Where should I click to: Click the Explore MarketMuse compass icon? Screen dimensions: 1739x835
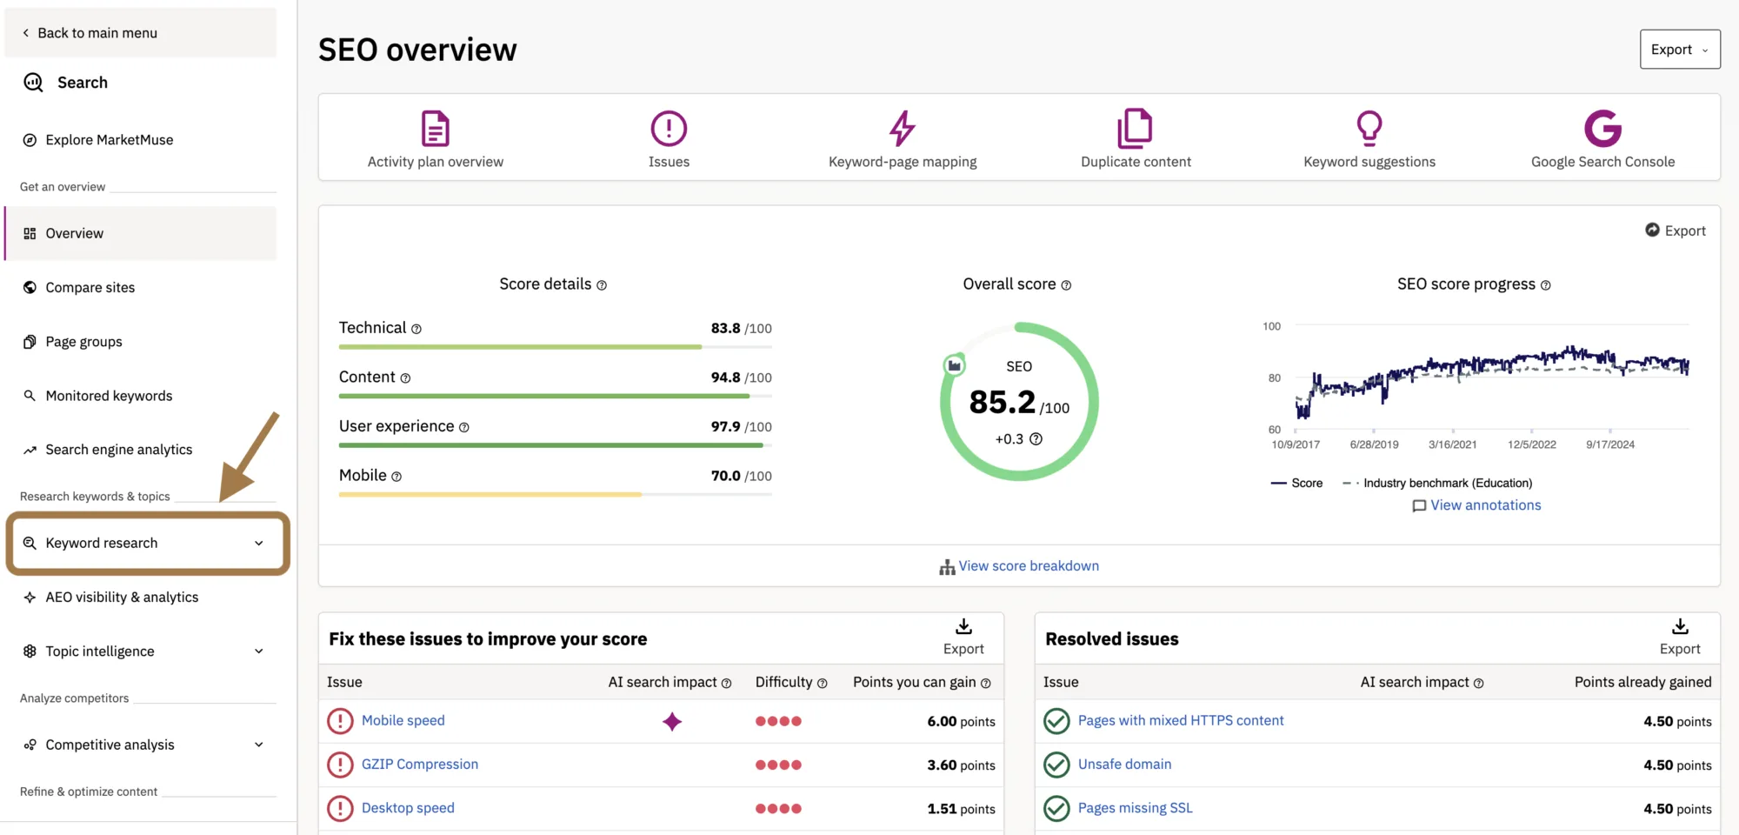click(30, 140)
